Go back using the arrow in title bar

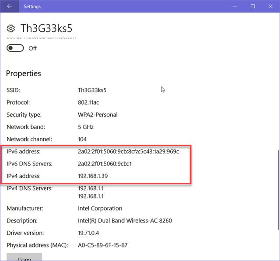click(10, 6)
